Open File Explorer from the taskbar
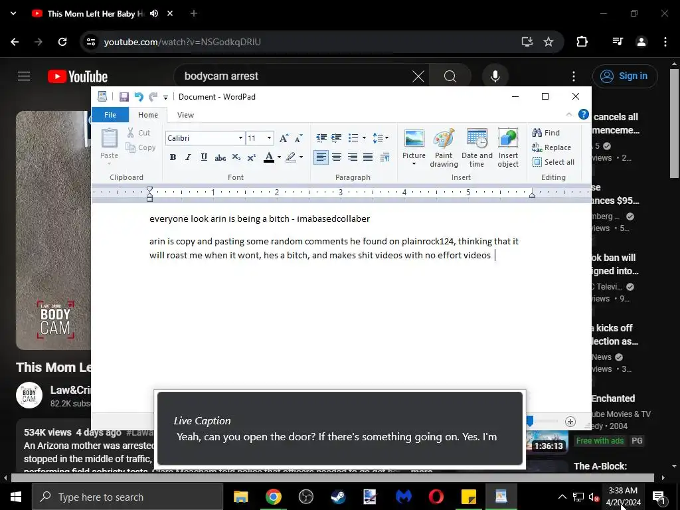 [x=240, y=497]
